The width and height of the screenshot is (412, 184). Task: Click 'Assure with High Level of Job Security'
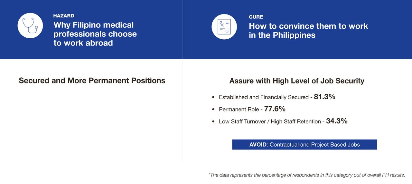[296, 81]
